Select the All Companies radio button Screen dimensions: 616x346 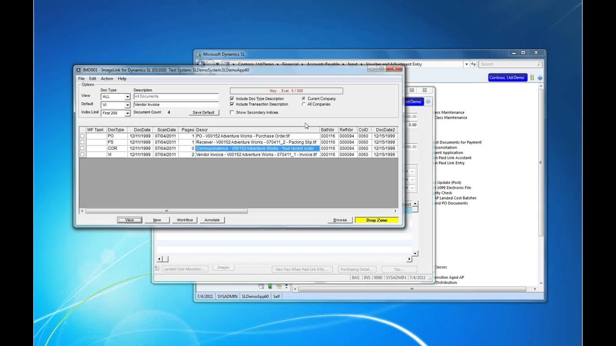pyautogui.click(x=304, y=104)
